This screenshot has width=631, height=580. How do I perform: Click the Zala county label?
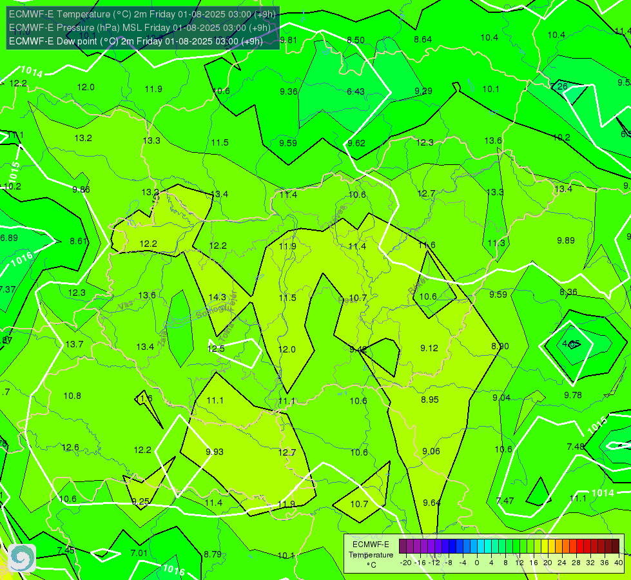162,340
